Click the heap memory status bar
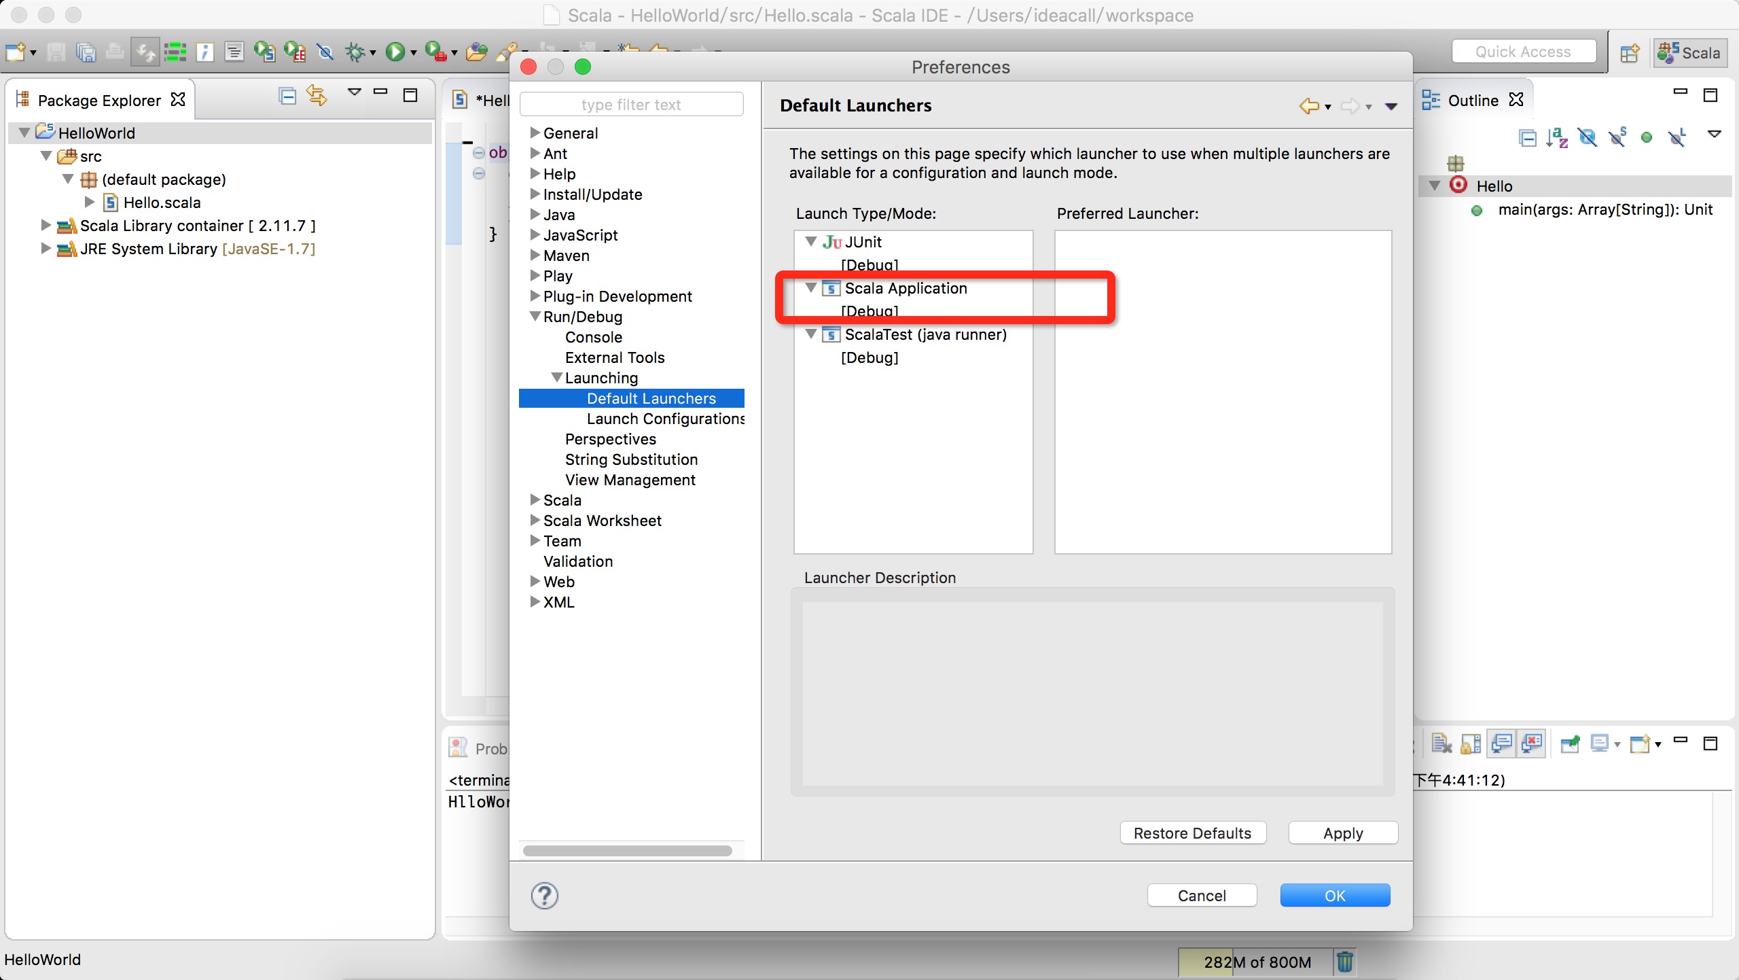This screenshot has width=1739, height=980. (1256, 962)
